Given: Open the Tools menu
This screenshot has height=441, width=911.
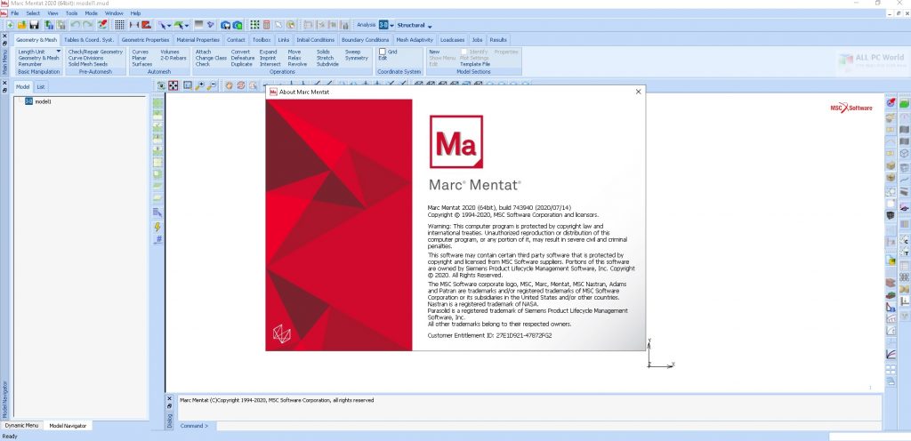Looking at the screenshot, I should pos(71,13).
